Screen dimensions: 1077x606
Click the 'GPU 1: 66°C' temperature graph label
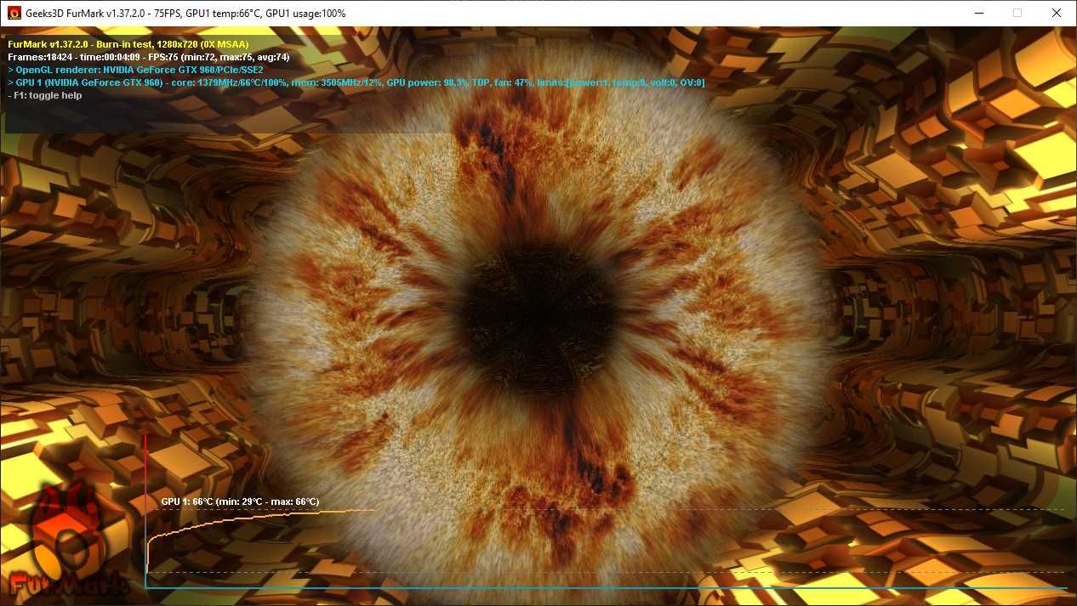241,501
